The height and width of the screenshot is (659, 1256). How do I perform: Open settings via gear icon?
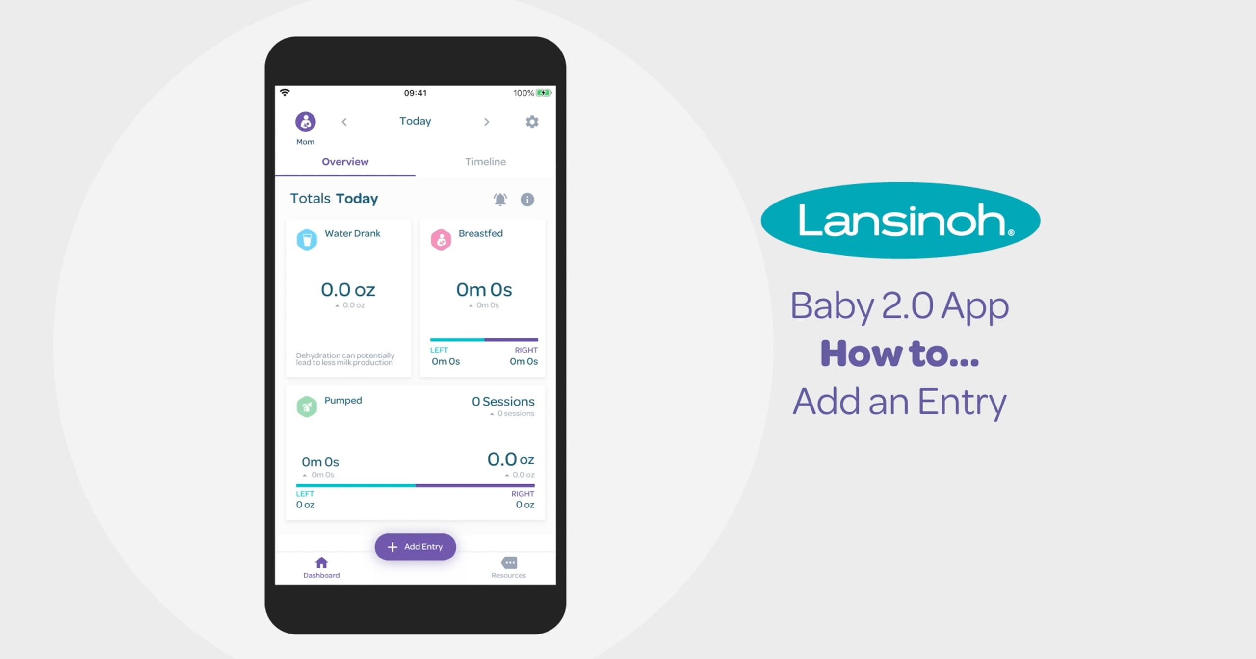point(532,121)
